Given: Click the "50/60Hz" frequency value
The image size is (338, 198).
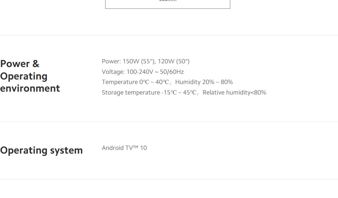Looking at the screenshot, I should (x=172, y=72).
